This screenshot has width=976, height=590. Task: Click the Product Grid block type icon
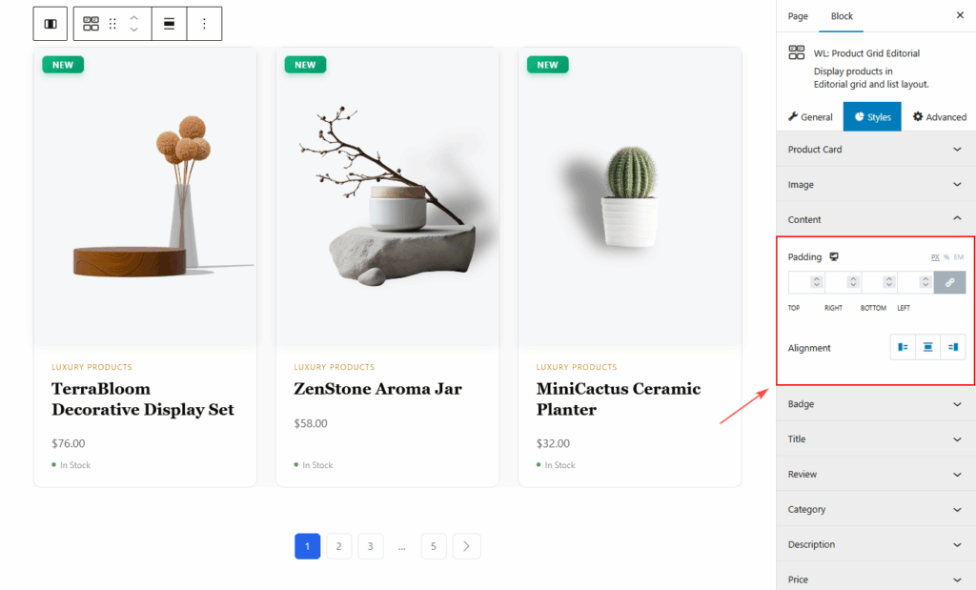91,24
